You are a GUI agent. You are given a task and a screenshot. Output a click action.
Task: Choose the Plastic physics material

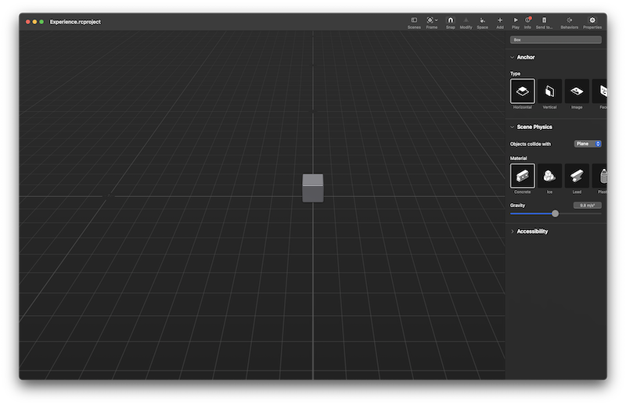click(x=600, y=176)
